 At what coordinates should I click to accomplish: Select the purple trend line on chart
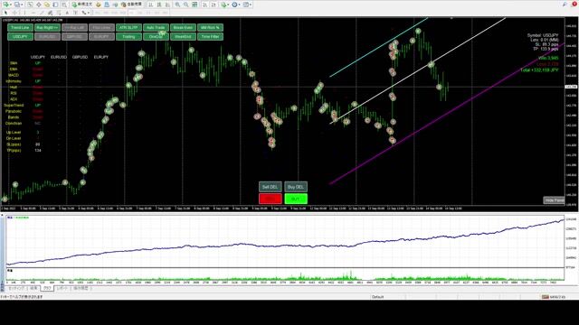pos(447,113)
